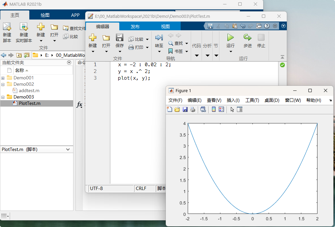
Task: Click the 查找 find button in editor
Action: pyautogui.click(x=176, y=43)
